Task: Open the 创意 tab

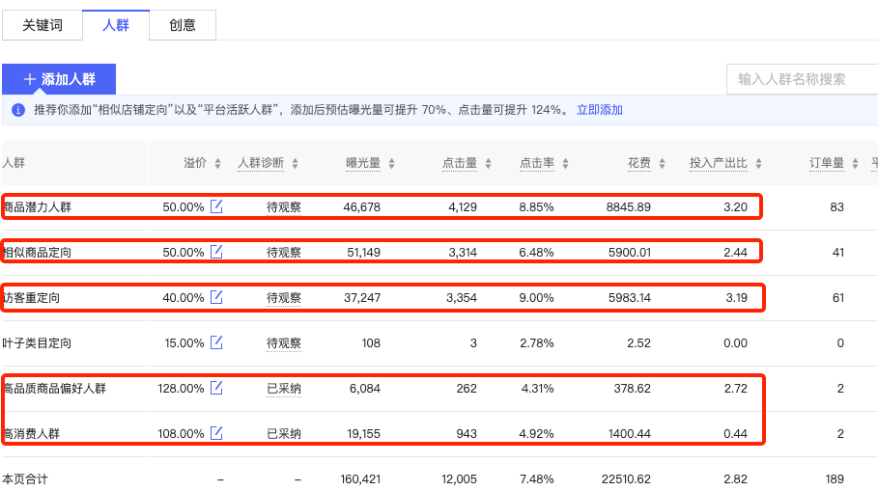Action: click(183, 25)
